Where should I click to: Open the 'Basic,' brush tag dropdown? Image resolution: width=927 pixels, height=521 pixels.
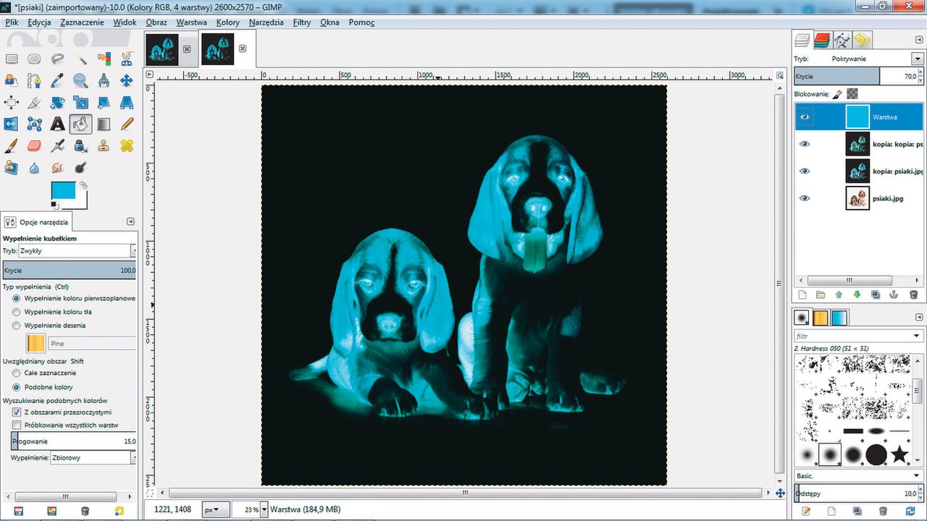coord(859,476)
